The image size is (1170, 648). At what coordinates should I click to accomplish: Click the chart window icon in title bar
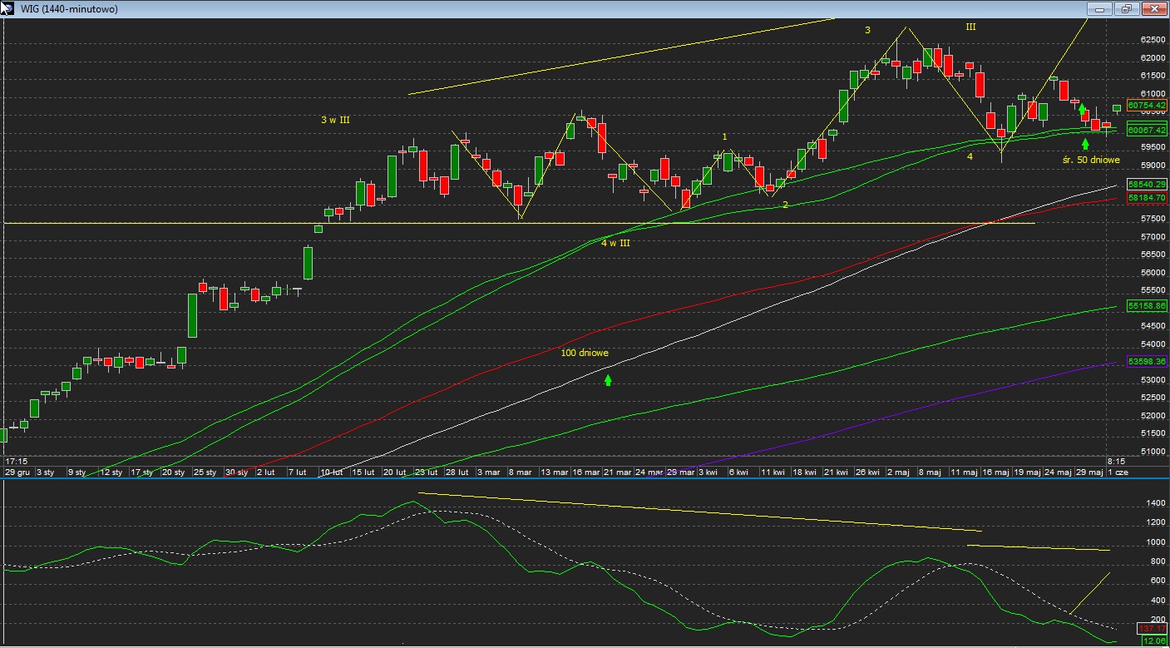pos(9,9)
